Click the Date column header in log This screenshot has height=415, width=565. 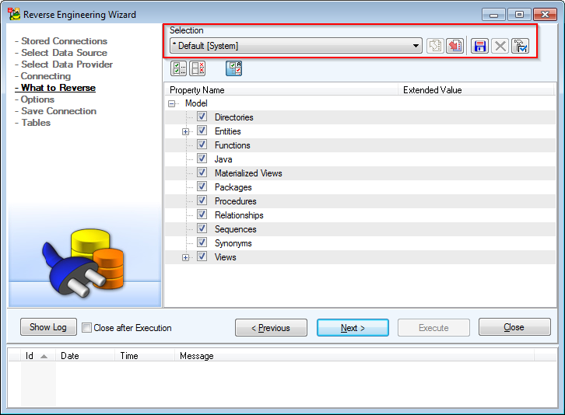coord(85,356)
